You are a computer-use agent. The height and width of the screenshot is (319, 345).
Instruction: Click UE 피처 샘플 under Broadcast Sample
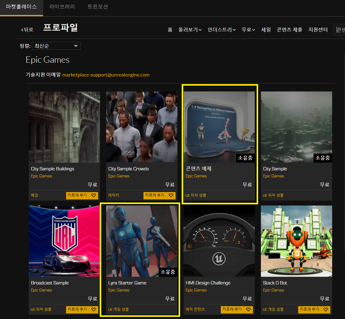click(x=41, y=309)
